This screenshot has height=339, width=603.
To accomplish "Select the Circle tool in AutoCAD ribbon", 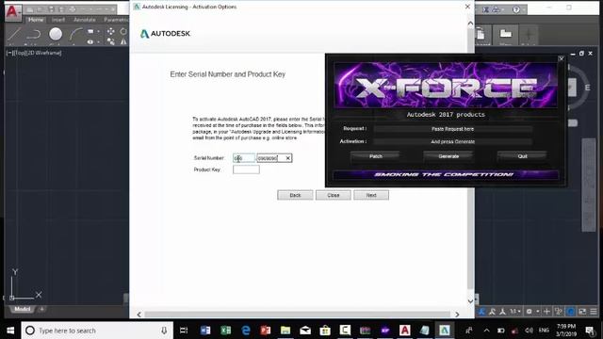I will 56,34.
